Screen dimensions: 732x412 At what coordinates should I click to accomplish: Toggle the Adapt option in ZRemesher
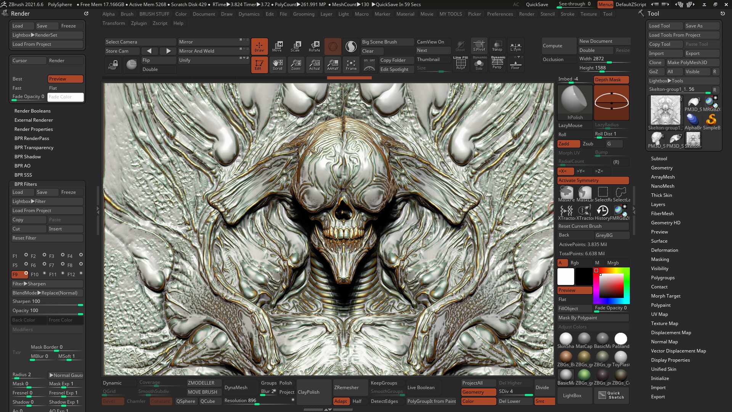pos(342,401)
